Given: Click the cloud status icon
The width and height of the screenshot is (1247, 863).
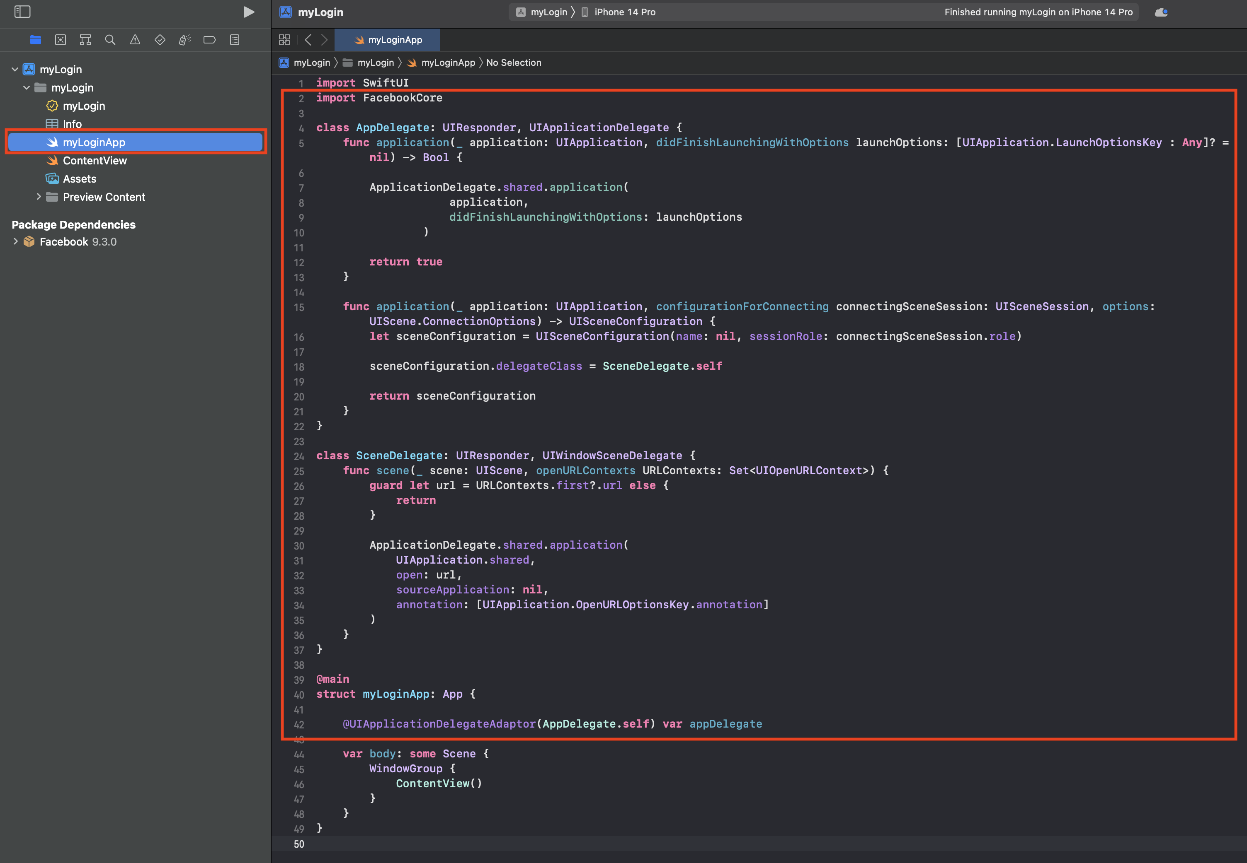Looking at the screenshot, I should [x=1160, y=12].
